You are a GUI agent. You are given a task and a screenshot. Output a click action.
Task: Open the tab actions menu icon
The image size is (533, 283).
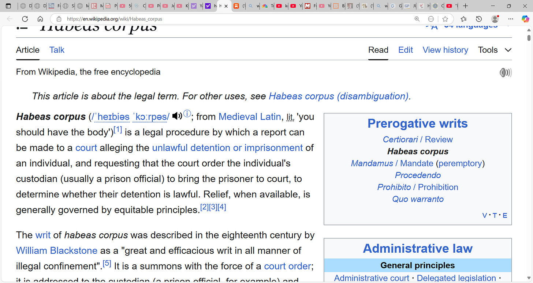pos(8,6)
